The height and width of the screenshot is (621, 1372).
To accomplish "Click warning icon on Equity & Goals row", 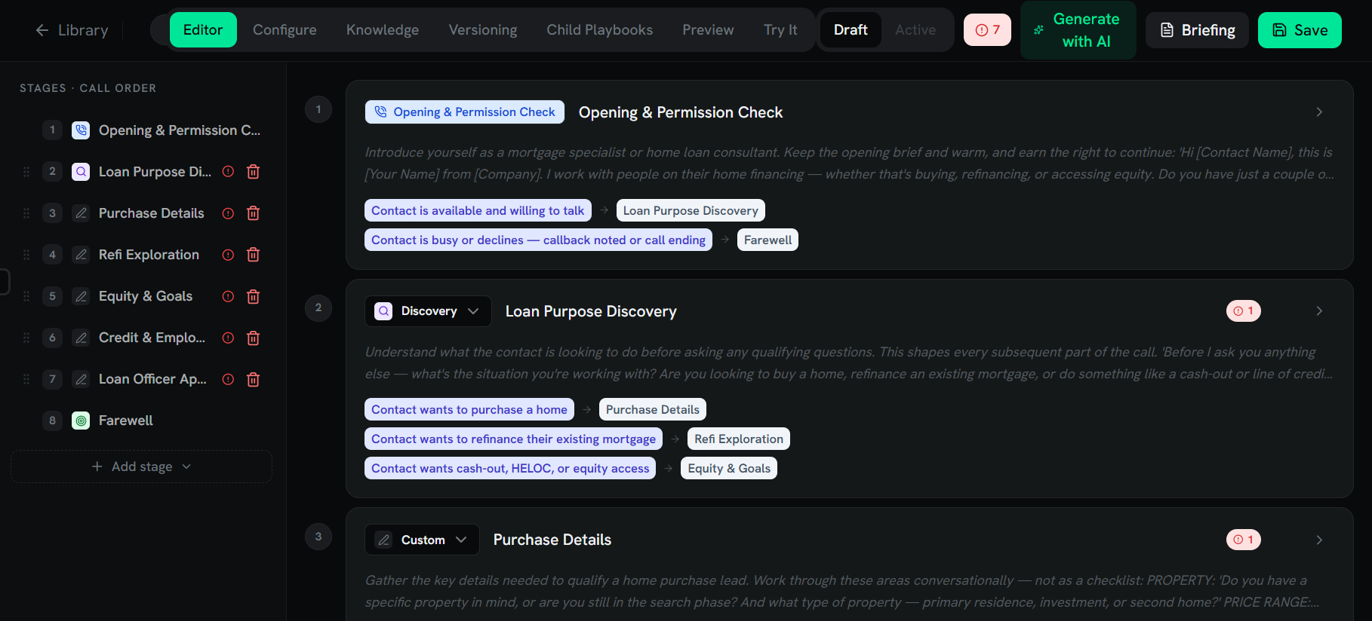I will [228, 296].
